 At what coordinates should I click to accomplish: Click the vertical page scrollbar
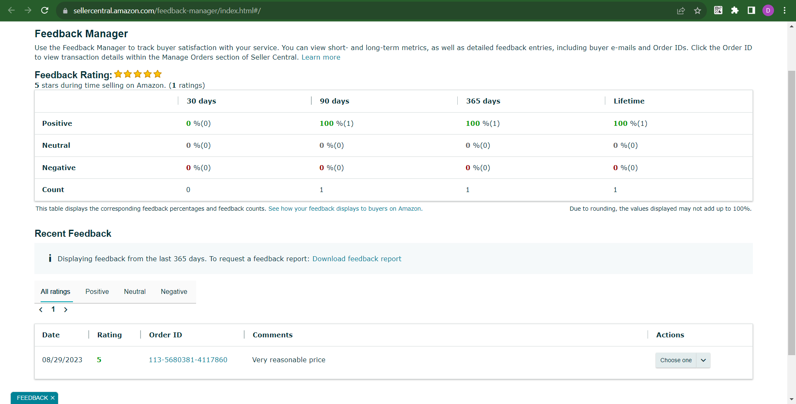click(x=791, y=212)
